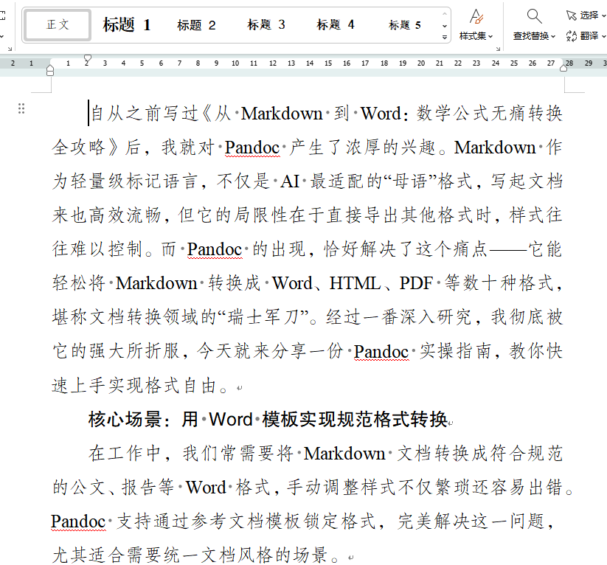Screen dimensions: 607x565
Task: Click the 翻译 translate icon
Action: pyautogui.click(x=572, y=36)
